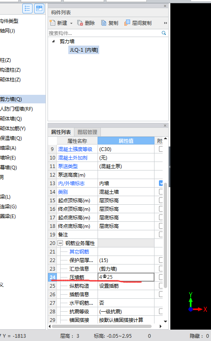Uncheck checkbox for 内/外墙标志 row
Image resolution: width=211 pixels, height=341 pixels.
tap(161, 183)
